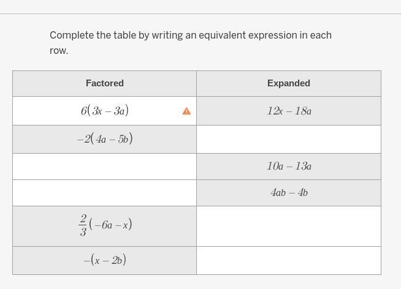The width and height of the screenshot is (401, 289).
Task: Edit the 6(3x − 3a) answer field
Action: point(105,111)
